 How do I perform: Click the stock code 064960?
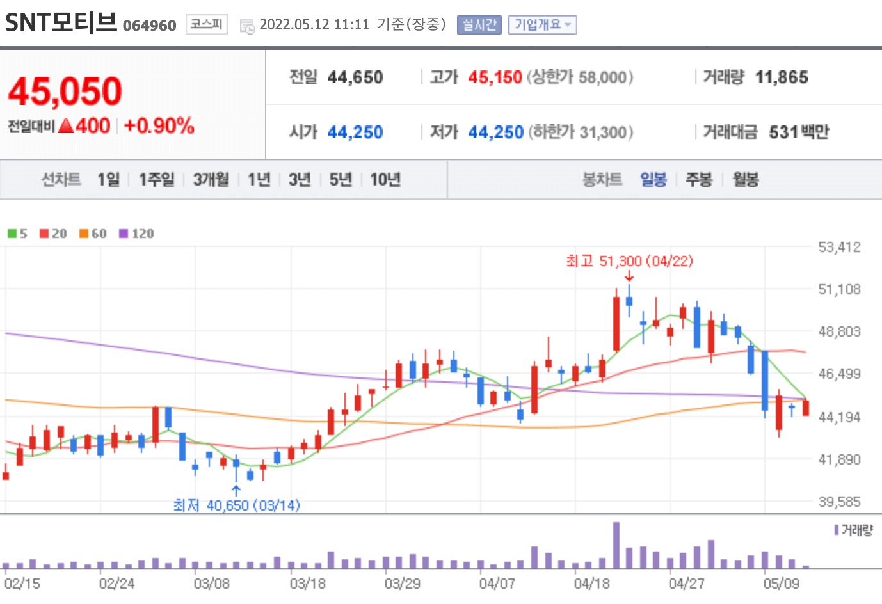[x=149, y=26]
